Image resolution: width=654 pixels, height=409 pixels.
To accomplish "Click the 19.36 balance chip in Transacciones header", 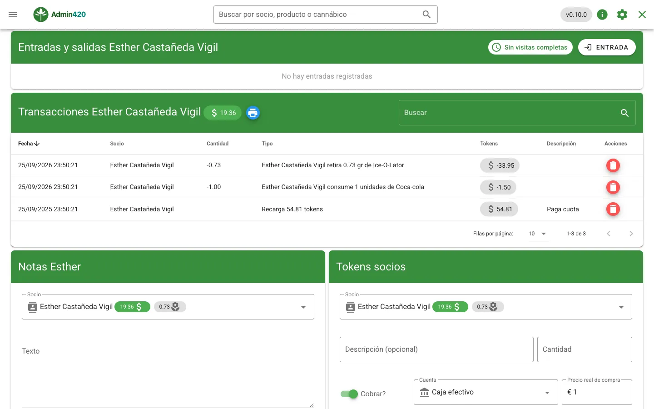I will coord(223,113).
